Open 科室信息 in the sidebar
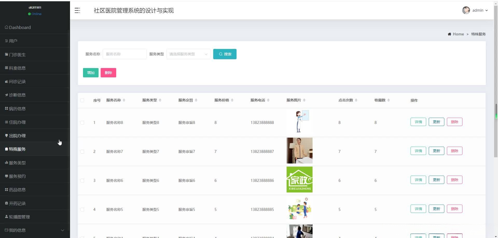This screenshot has height=238, width=498. tap(35, 68)
